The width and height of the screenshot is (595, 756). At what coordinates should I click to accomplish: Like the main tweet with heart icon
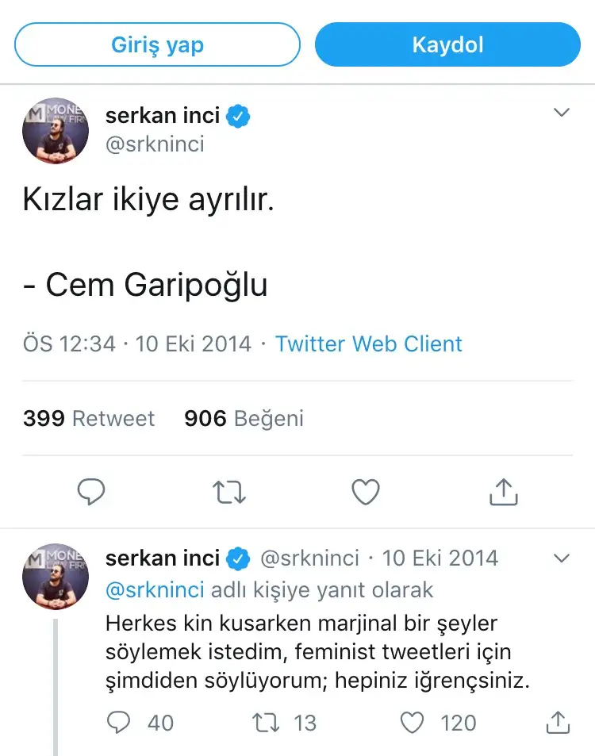pyautogui.click(x=366, y=493)
